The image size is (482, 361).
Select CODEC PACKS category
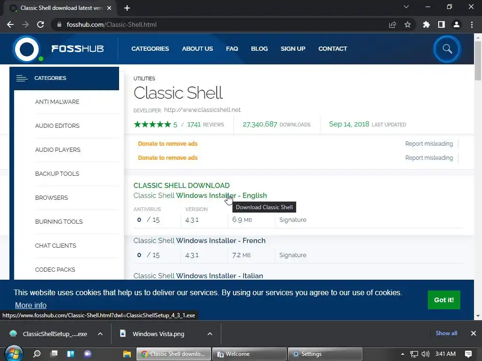click(55, 269)
